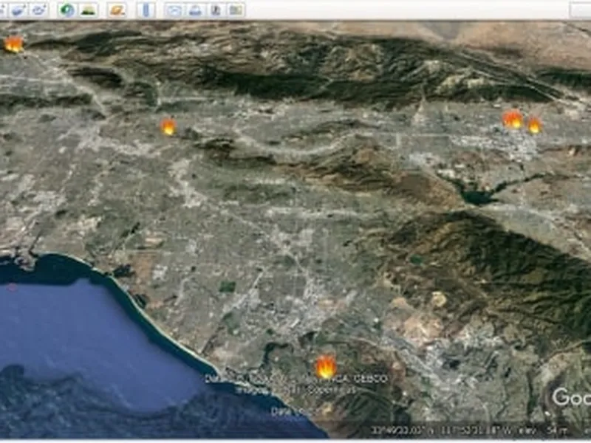Show historical imagery with clock icon

pos(67,10)
